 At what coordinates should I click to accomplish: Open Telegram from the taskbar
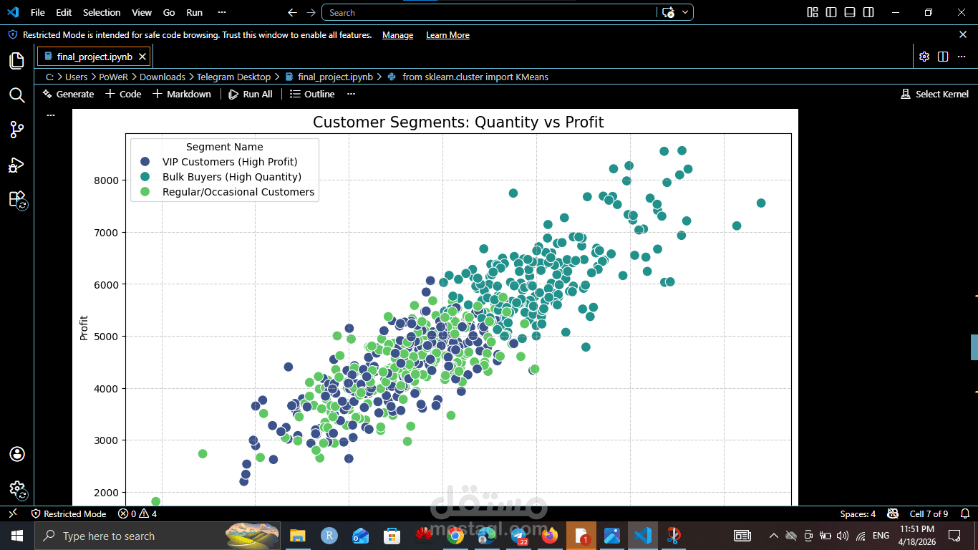pyautogui.click(x=518, y=536)
